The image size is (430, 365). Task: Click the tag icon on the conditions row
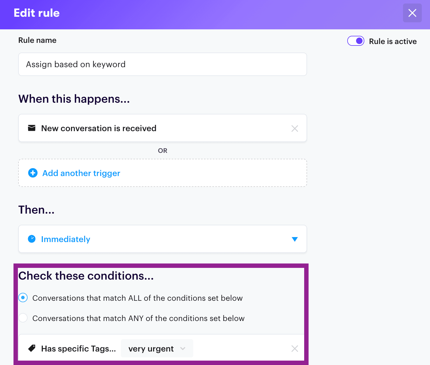point(32,348)
